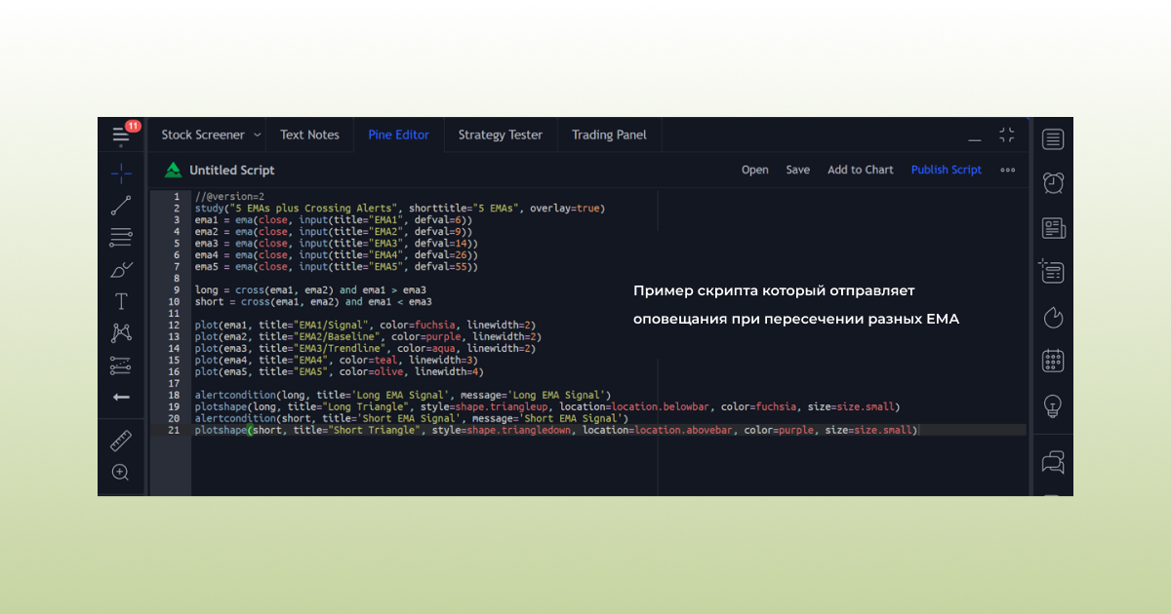This screenshot has height=614, width=1171.
Task: Open the hamburger menu with notification badge
Action: (121, 135)
